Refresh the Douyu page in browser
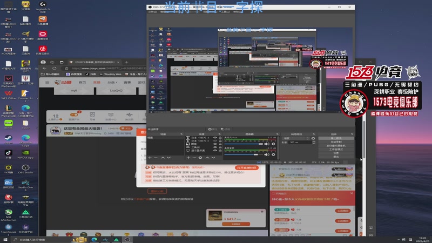This screenshot has height=243, width=432. click(55, 69)
